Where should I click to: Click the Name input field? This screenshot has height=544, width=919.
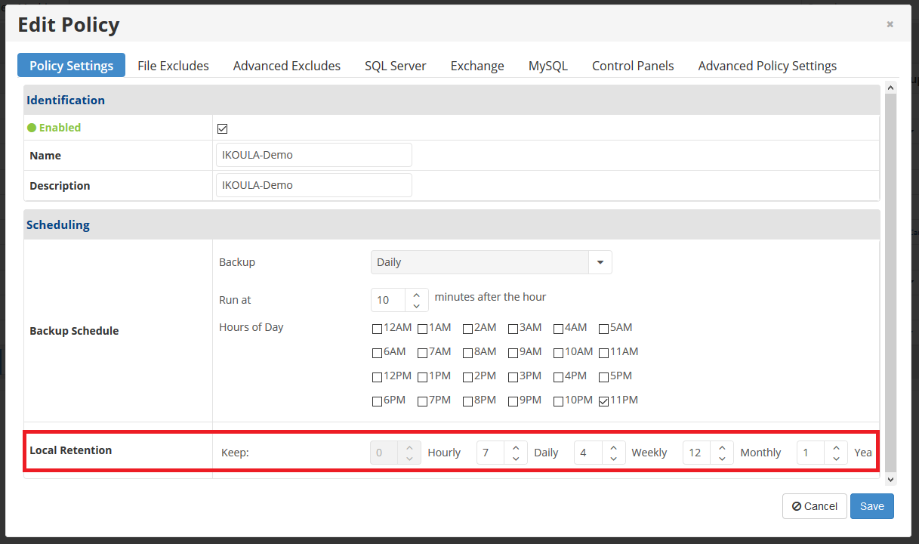click(x=314, y=155)
